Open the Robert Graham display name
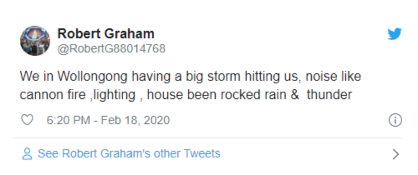 [x=106, y=34]
